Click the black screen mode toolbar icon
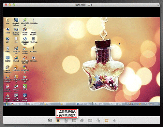Image resolution: width=163 pixels, height=127 pixels. pyautogui.click(x=58, y=120)
